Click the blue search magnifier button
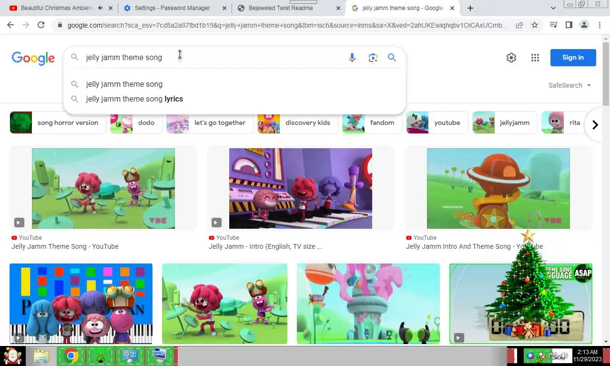The height and width of the screenshot is (366, 610). [x=392, y=58]
